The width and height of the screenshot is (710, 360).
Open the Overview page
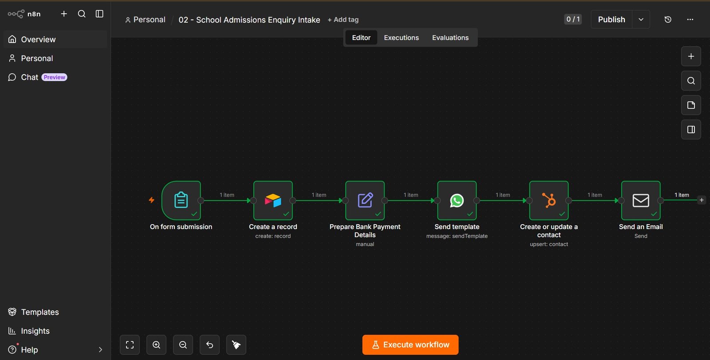coord(55,40)
